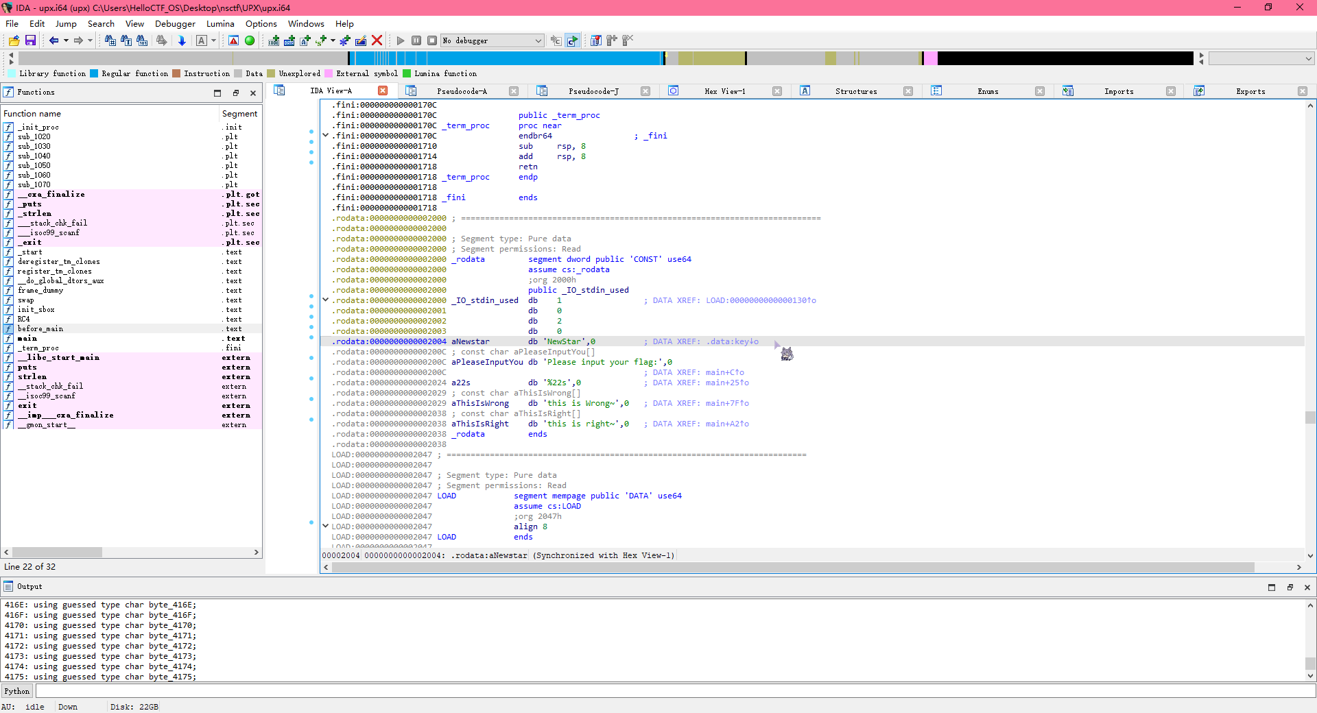Start process with the green play button
1317x713 pixels.
click(x=401, y=40)
